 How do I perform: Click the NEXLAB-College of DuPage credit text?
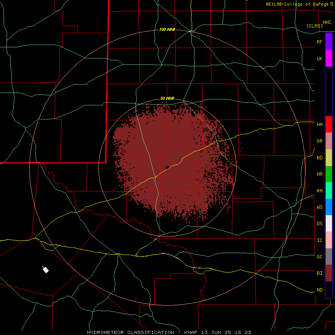click(298, 4)
